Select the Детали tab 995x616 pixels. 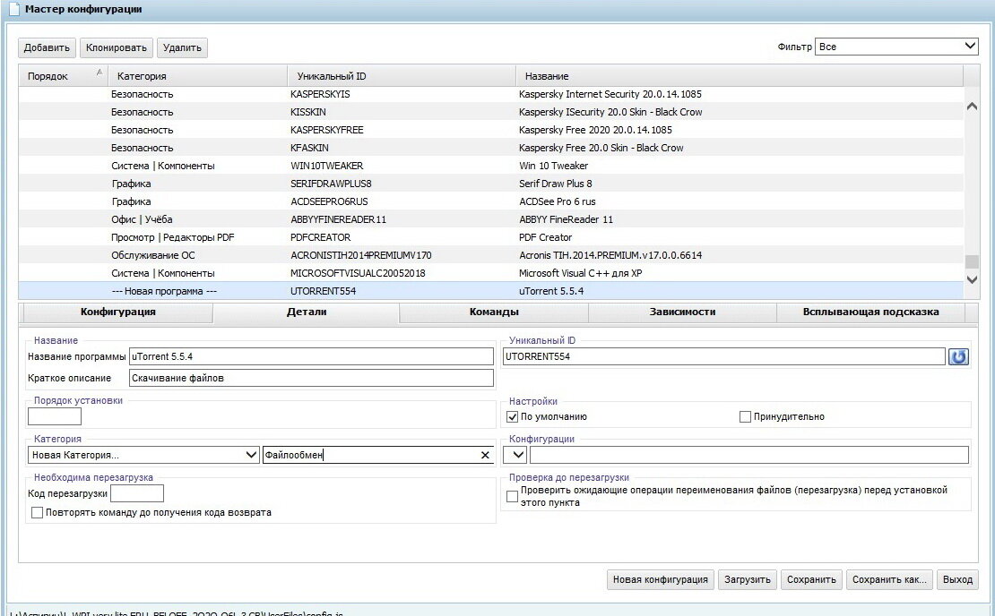307,312
